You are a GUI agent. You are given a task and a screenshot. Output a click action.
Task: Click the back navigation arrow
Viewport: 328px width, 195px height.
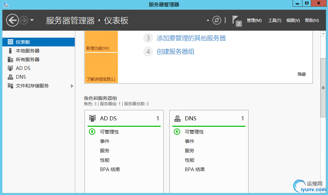[12, 20]
